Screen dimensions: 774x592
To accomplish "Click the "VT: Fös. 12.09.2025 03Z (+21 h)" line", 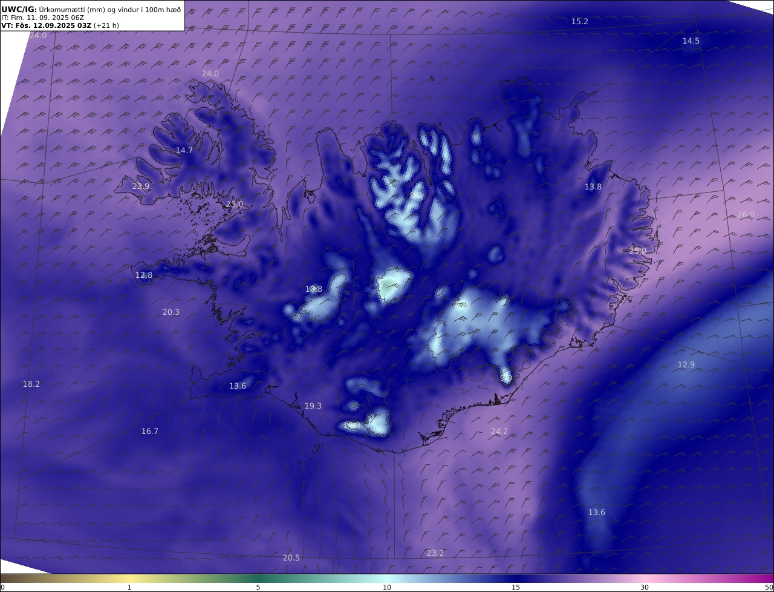I will tap(60, 25).
